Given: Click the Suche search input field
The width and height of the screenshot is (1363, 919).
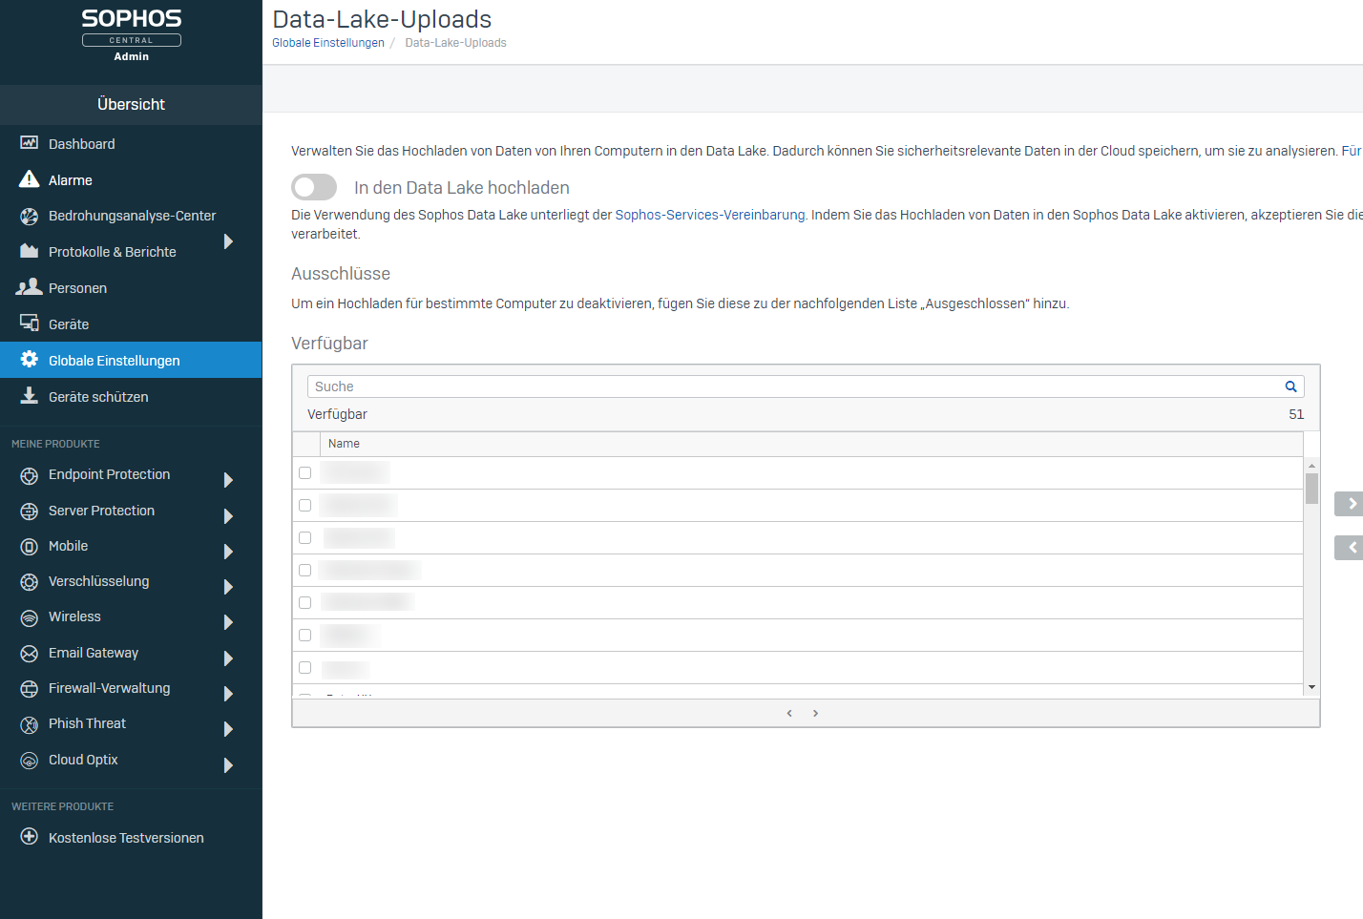Looking at the screenshot, I should 792,386.
